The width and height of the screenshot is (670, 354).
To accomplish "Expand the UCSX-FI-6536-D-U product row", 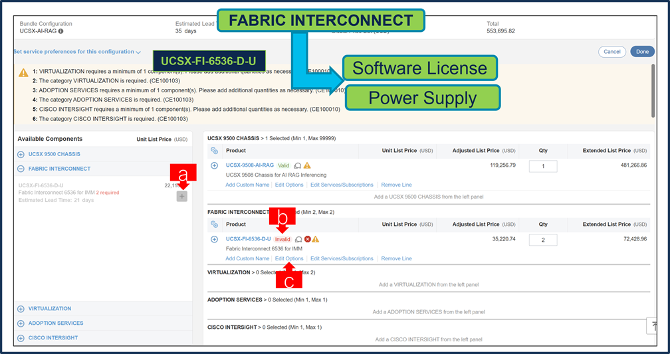I will coord(215,240).
